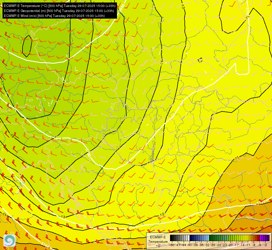The height and width of the screenshot is (250, 272).
Task: Click the -41 legend scale value
Action: pos(189,245)
